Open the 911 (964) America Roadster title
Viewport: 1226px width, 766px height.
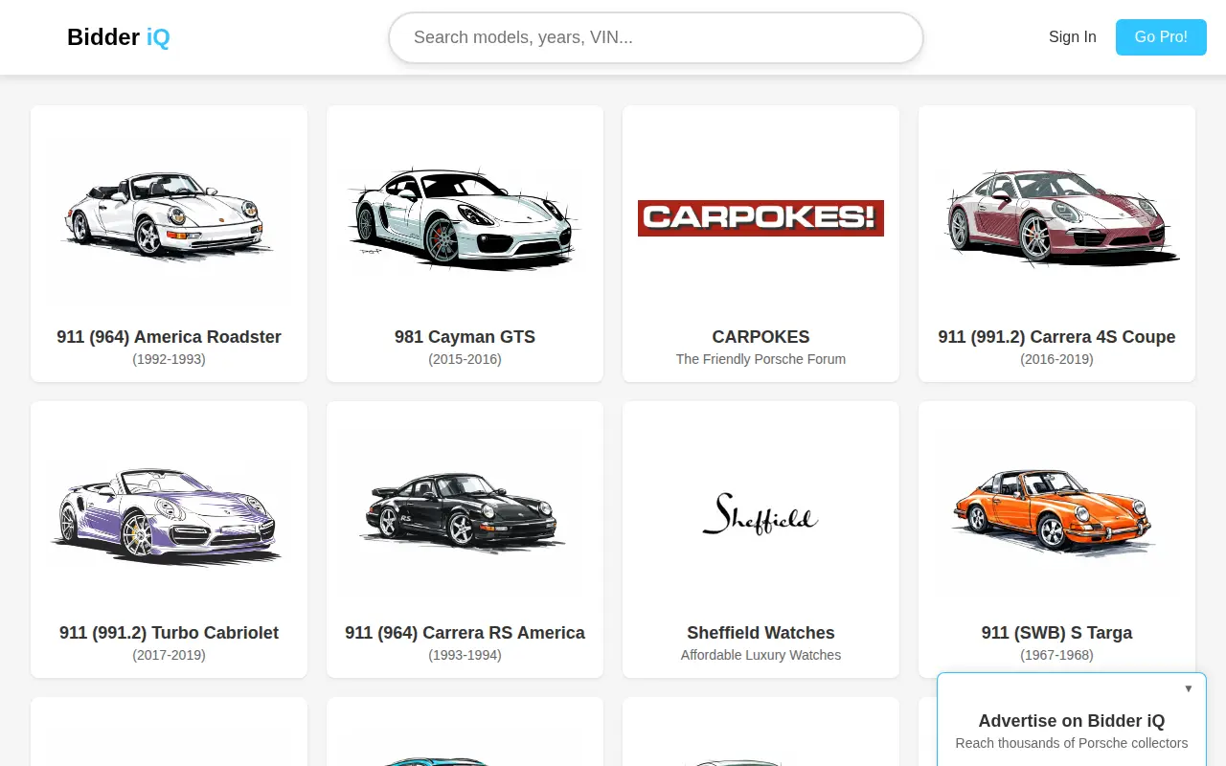pos(169,337)
